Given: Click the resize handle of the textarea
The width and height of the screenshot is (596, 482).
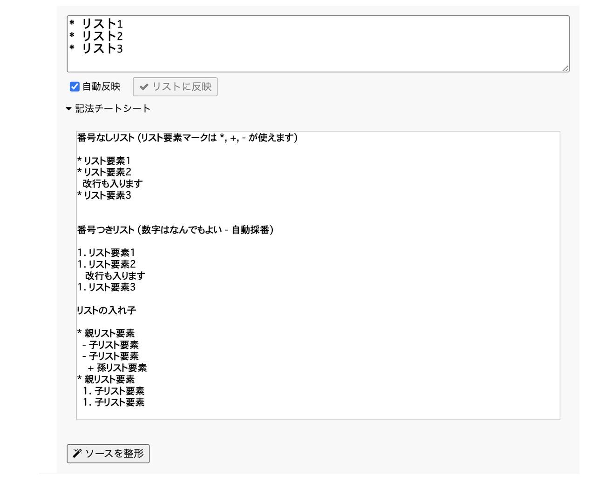Looking at the screenshot, I should (565, 68).
